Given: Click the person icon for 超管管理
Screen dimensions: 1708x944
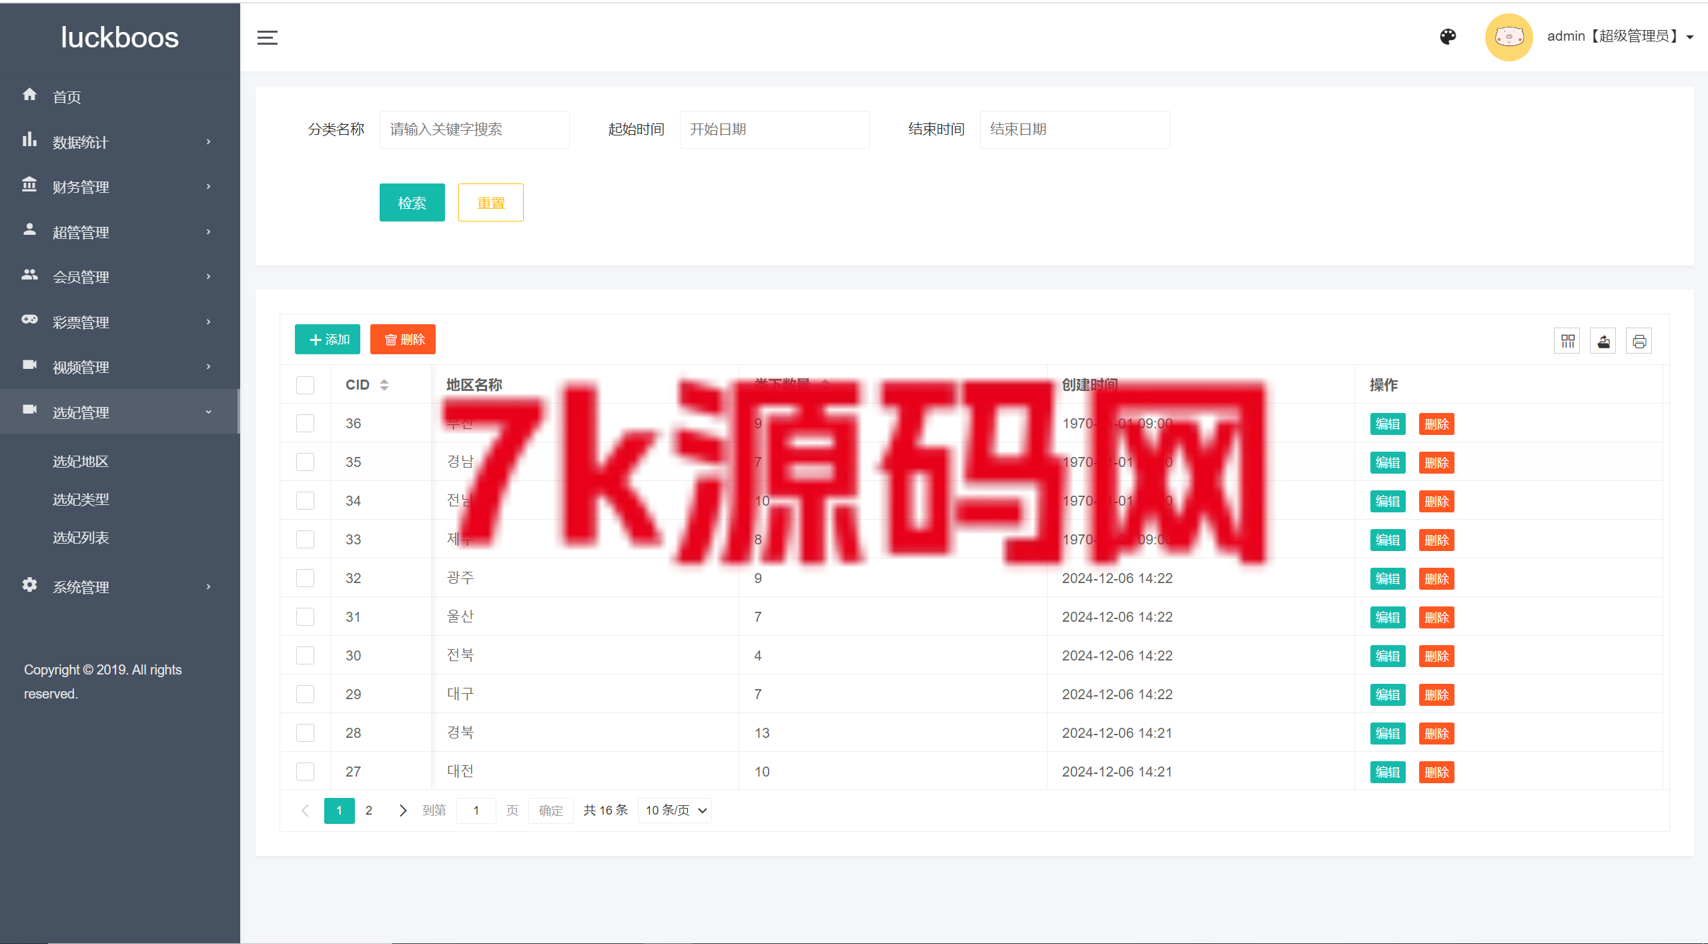Looking at the screenshot, I should click(x=29, y=229).
